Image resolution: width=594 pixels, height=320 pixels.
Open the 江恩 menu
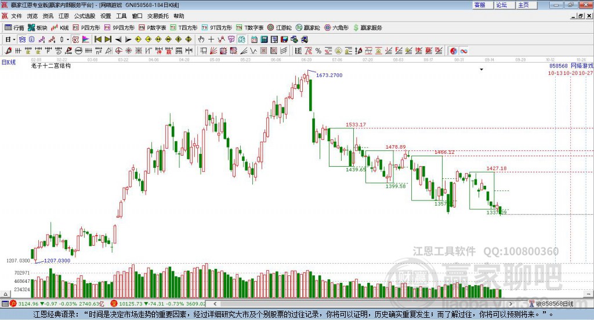[x=64, y=16]
